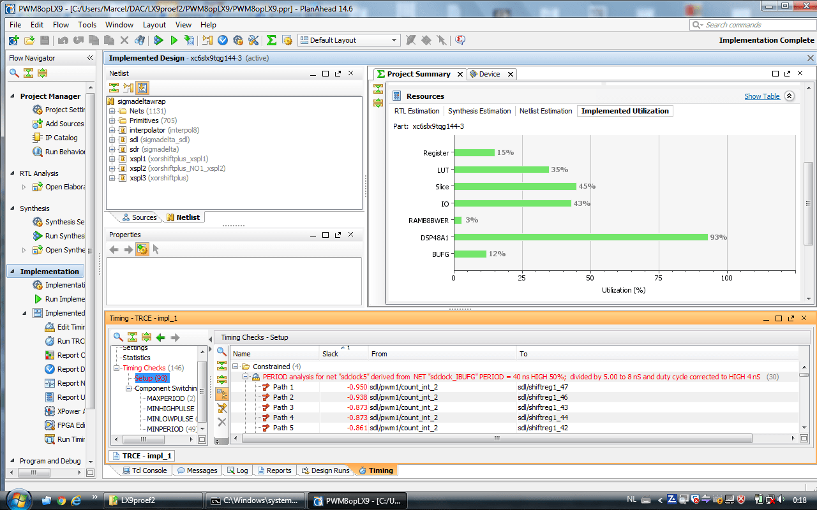Select the Netlist Estimation tab
This screenshot has height=510, width=817.
[x=546, y=111]
